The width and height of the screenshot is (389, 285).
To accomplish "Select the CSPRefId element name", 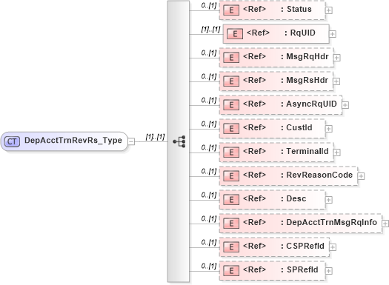I will 305,246.
